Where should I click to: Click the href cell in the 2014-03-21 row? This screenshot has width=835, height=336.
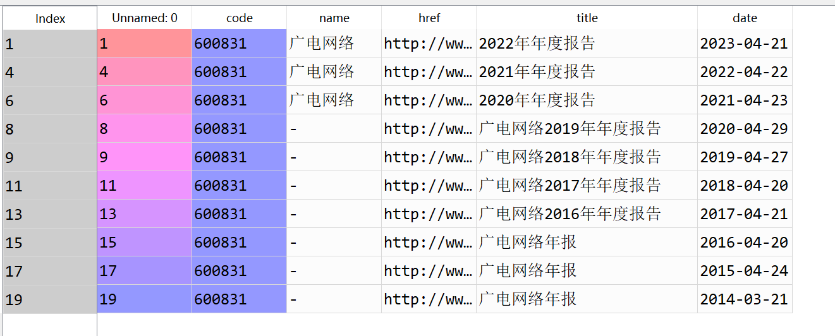(429, 299)
